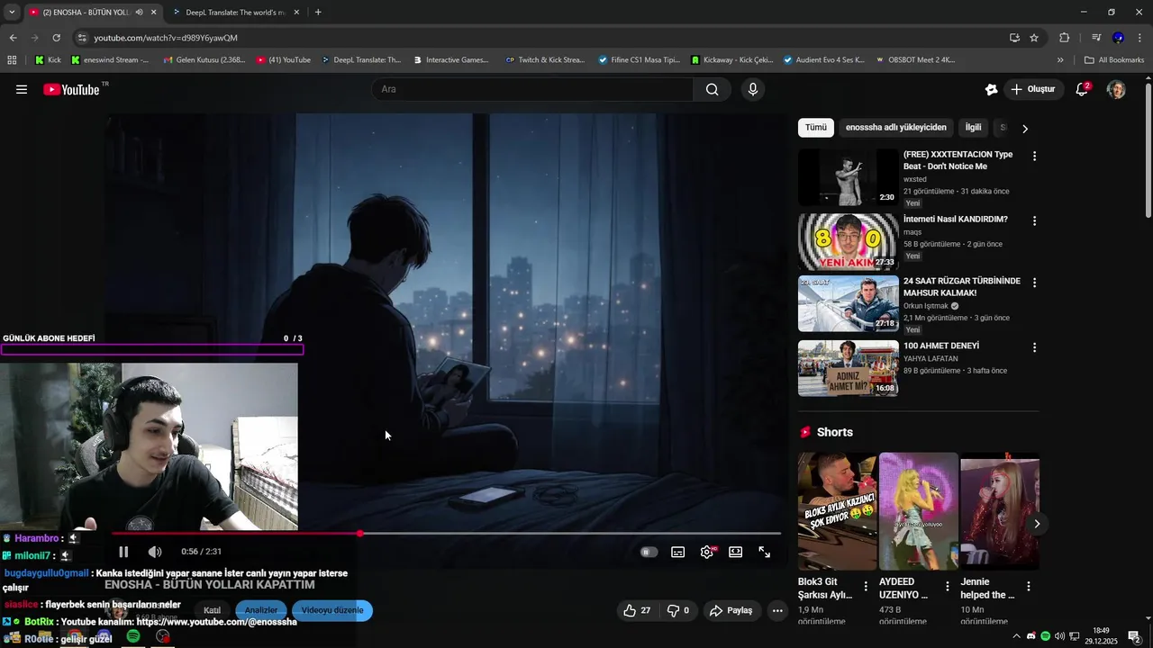Open the Windows notification center

1134,636
